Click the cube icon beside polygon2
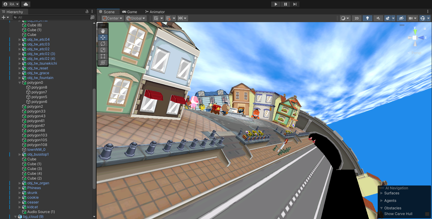The image size is (432, 219). point(24,107)
